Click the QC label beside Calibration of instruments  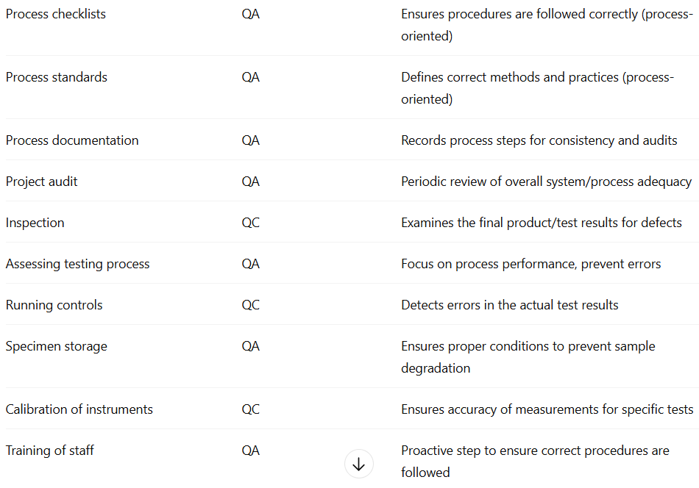click(251, 409)
